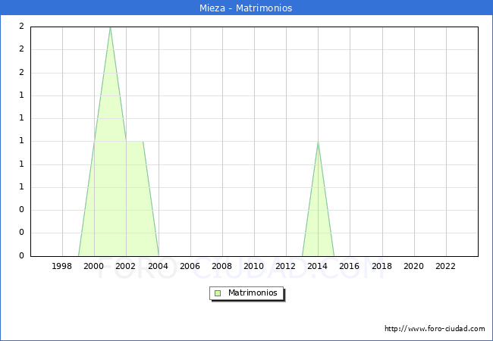This screenshot has width=493, height=341.
Task: Click x-axis label 2012
Action: point(285,266)
